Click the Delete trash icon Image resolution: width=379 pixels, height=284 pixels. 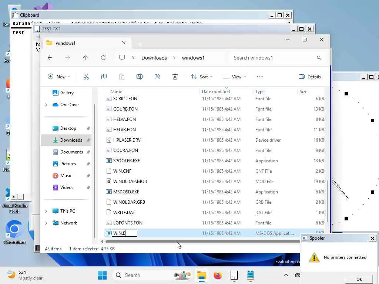pos(175,77)
